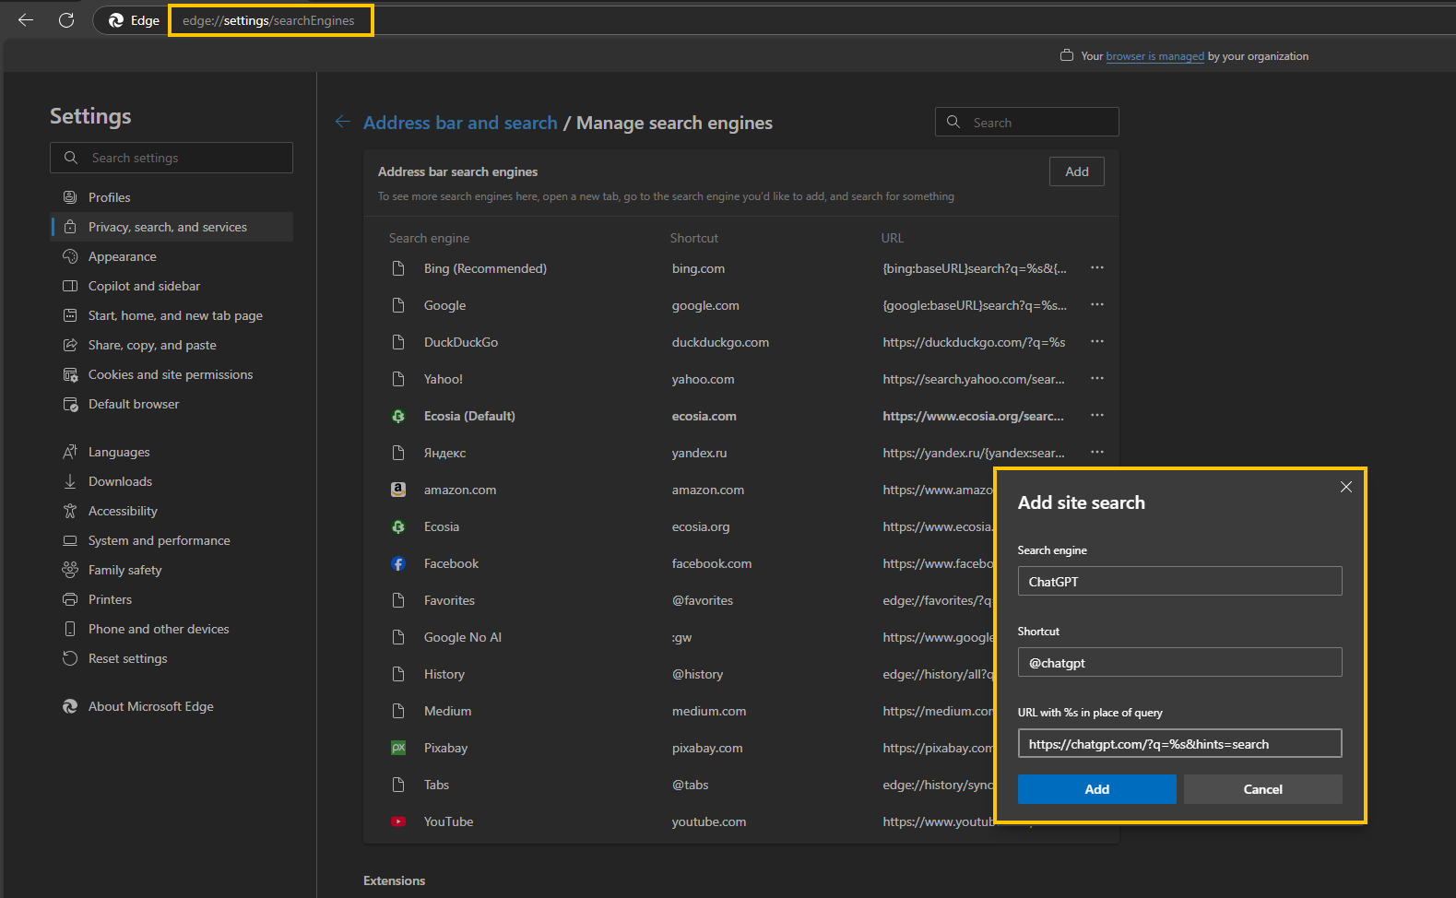Click the amazon.com favicon
This screenshot has width=1456, height=898.
click(398, 490)
